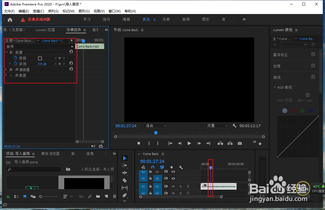325x210 pixels.
Task: Open the Sequence menu
Action: [53, 11]
